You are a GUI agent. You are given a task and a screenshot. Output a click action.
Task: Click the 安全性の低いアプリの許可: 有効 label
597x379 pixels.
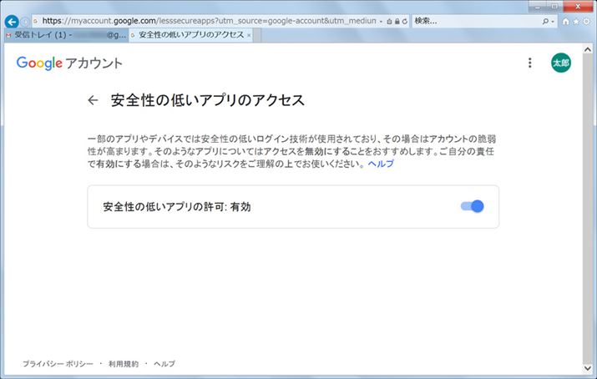[177, 207]
